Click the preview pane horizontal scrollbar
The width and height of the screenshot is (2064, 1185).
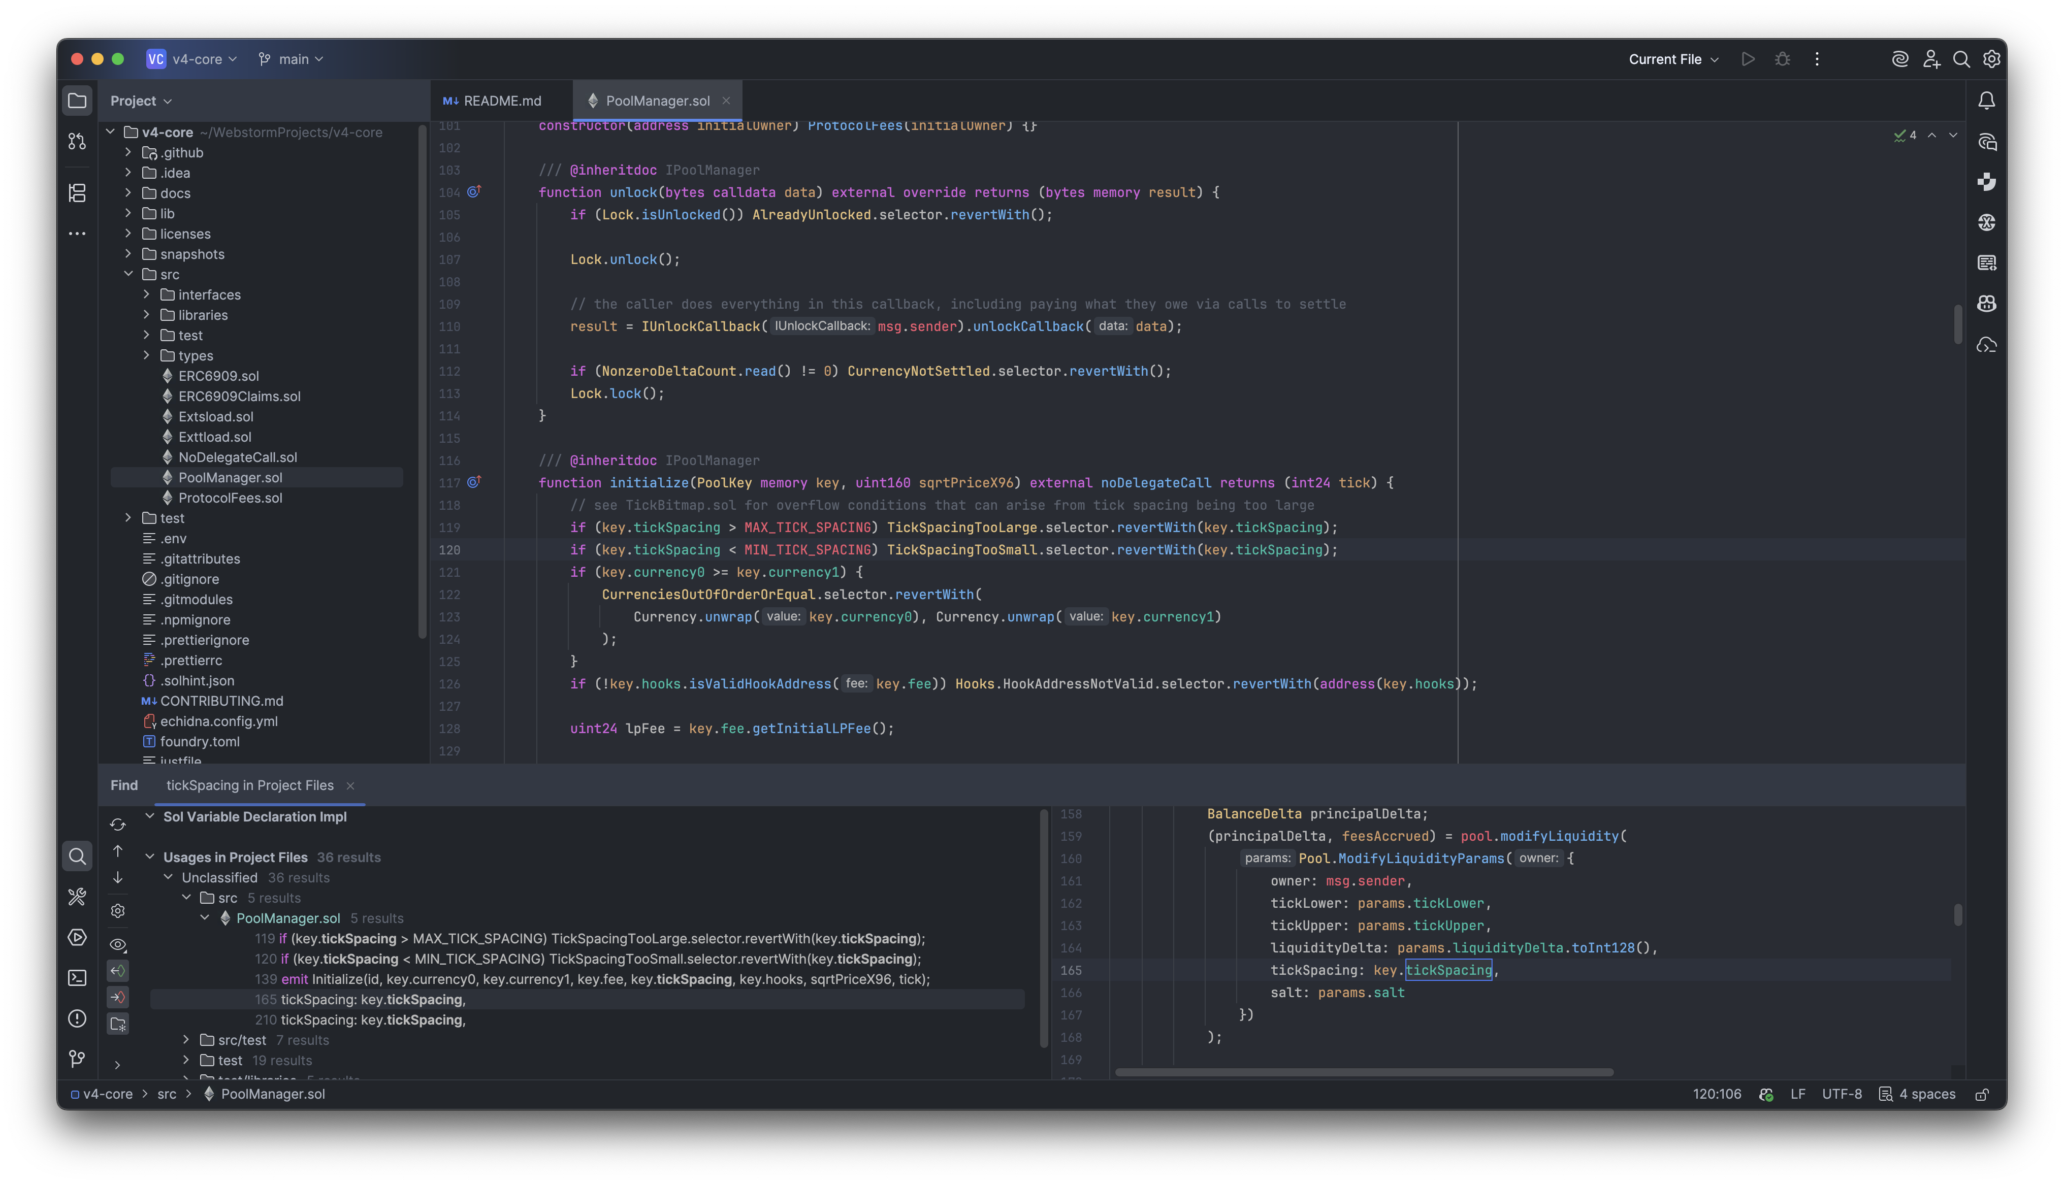click(x=1363, y=1072)
